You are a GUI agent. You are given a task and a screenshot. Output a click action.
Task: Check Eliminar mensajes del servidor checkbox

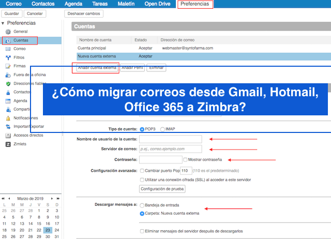coord(142,231)
